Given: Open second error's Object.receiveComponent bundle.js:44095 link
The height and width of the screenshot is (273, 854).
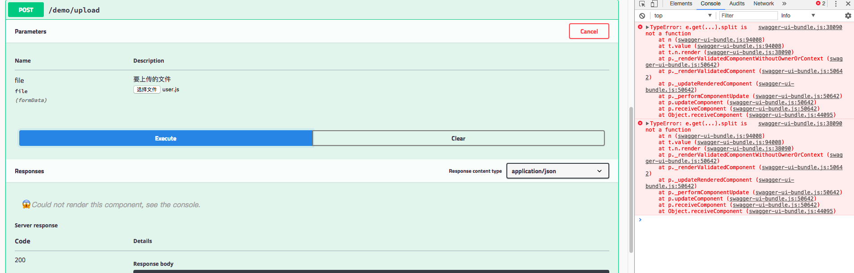Looking at the screenshot, I should [x=791, y=211].
